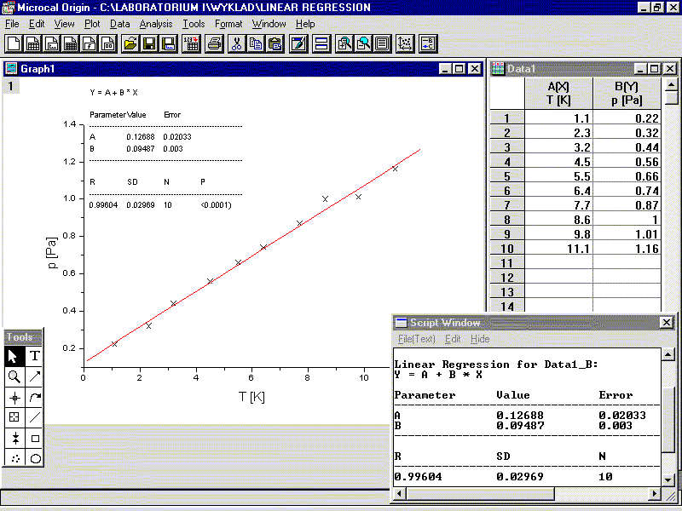Viewport: 682px width, 511px height.
Task: Select the Line drawing tool in Tools
Action: [x=34, y=417]
